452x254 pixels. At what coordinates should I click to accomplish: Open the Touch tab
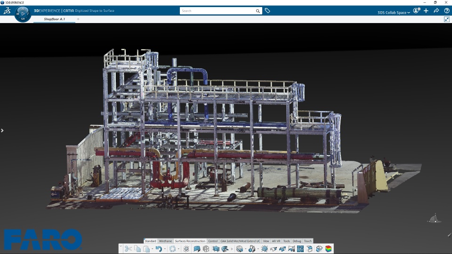point(308,241)
